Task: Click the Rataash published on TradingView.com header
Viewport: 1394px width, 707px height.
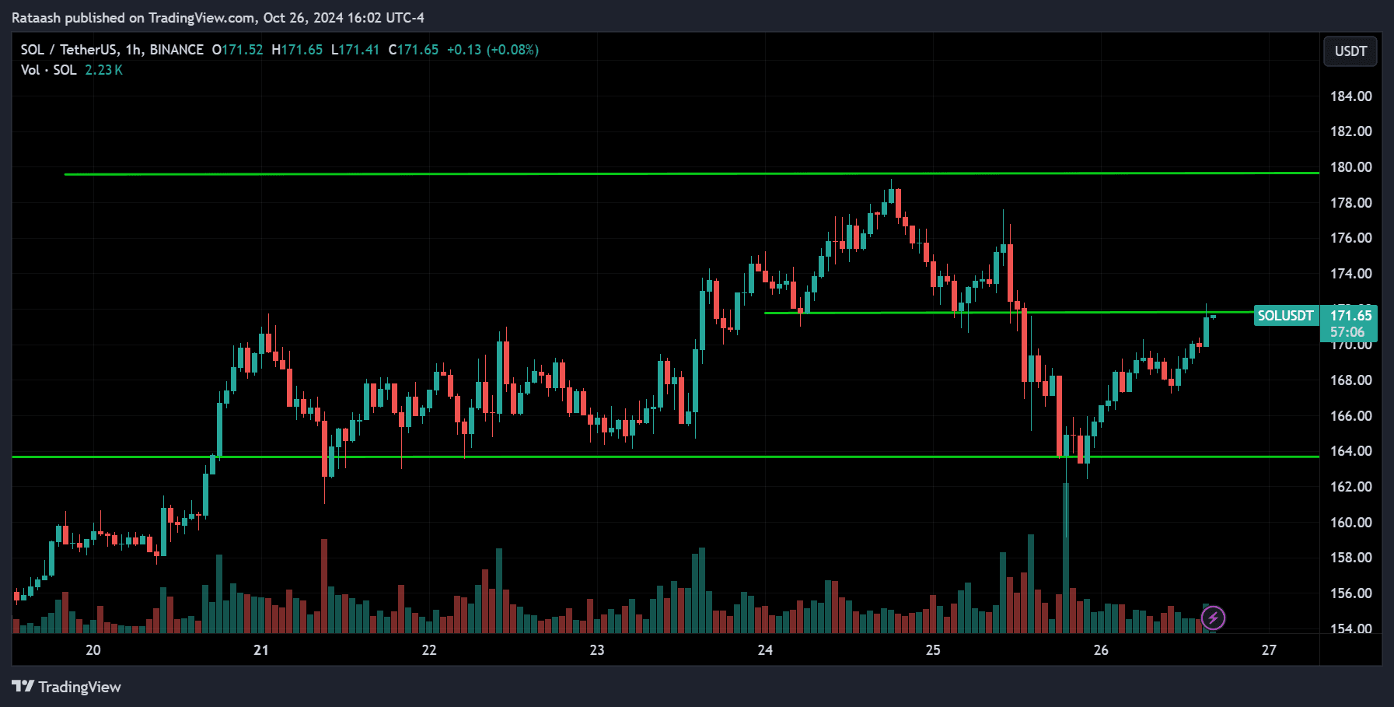Action: click(x=218, y=18)
